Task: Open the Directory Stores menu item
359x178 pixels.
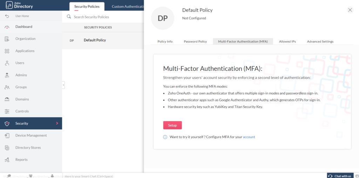Action: pyautogui.click(x=31, y=148)
